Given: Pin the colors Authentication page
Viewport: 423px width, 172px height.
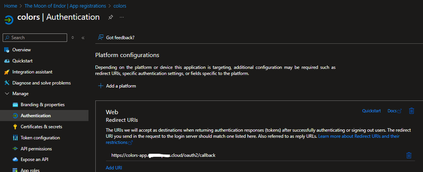Looking at the screenshot, I should coord(111,17).
